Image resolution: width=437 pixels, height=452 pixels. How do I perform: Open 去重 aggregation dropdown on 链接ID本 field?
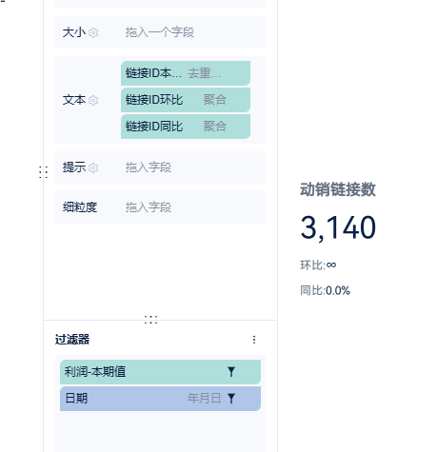point(204,73)
